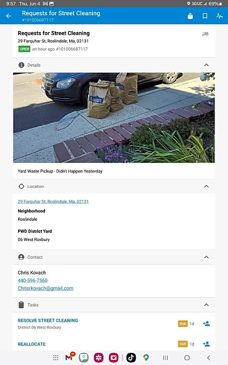Tap the location pin status icon

point(189,3)
